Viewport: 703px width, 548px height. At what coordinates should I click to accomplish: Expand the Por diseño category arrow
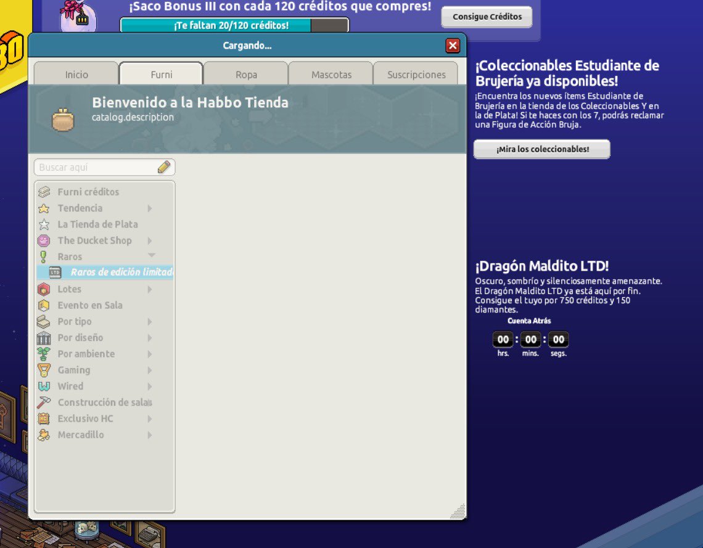click(x=150, y=338)
